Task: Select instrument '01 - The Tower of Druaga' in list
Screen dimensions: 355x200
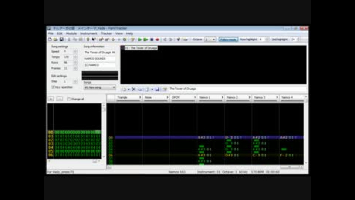Action: (x=141, y=48)
